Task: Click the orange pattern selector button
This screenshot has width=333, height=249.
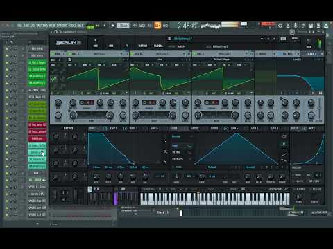Action: [157, 26]
